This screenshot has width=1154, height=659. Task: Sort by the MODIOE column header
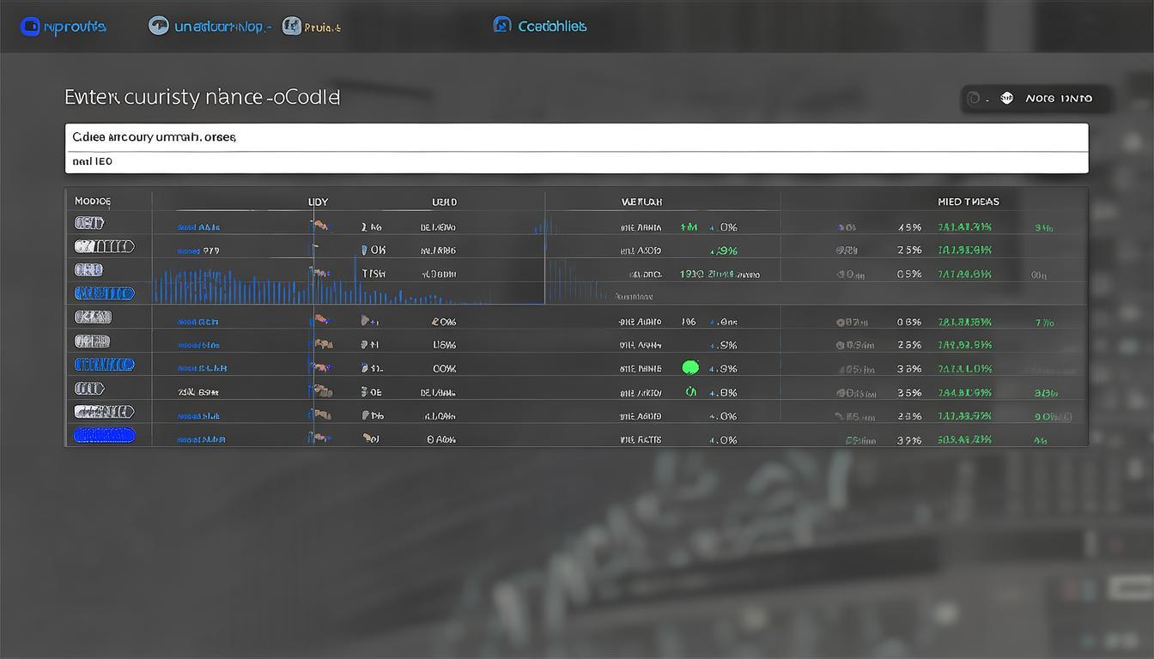(93, 202)
